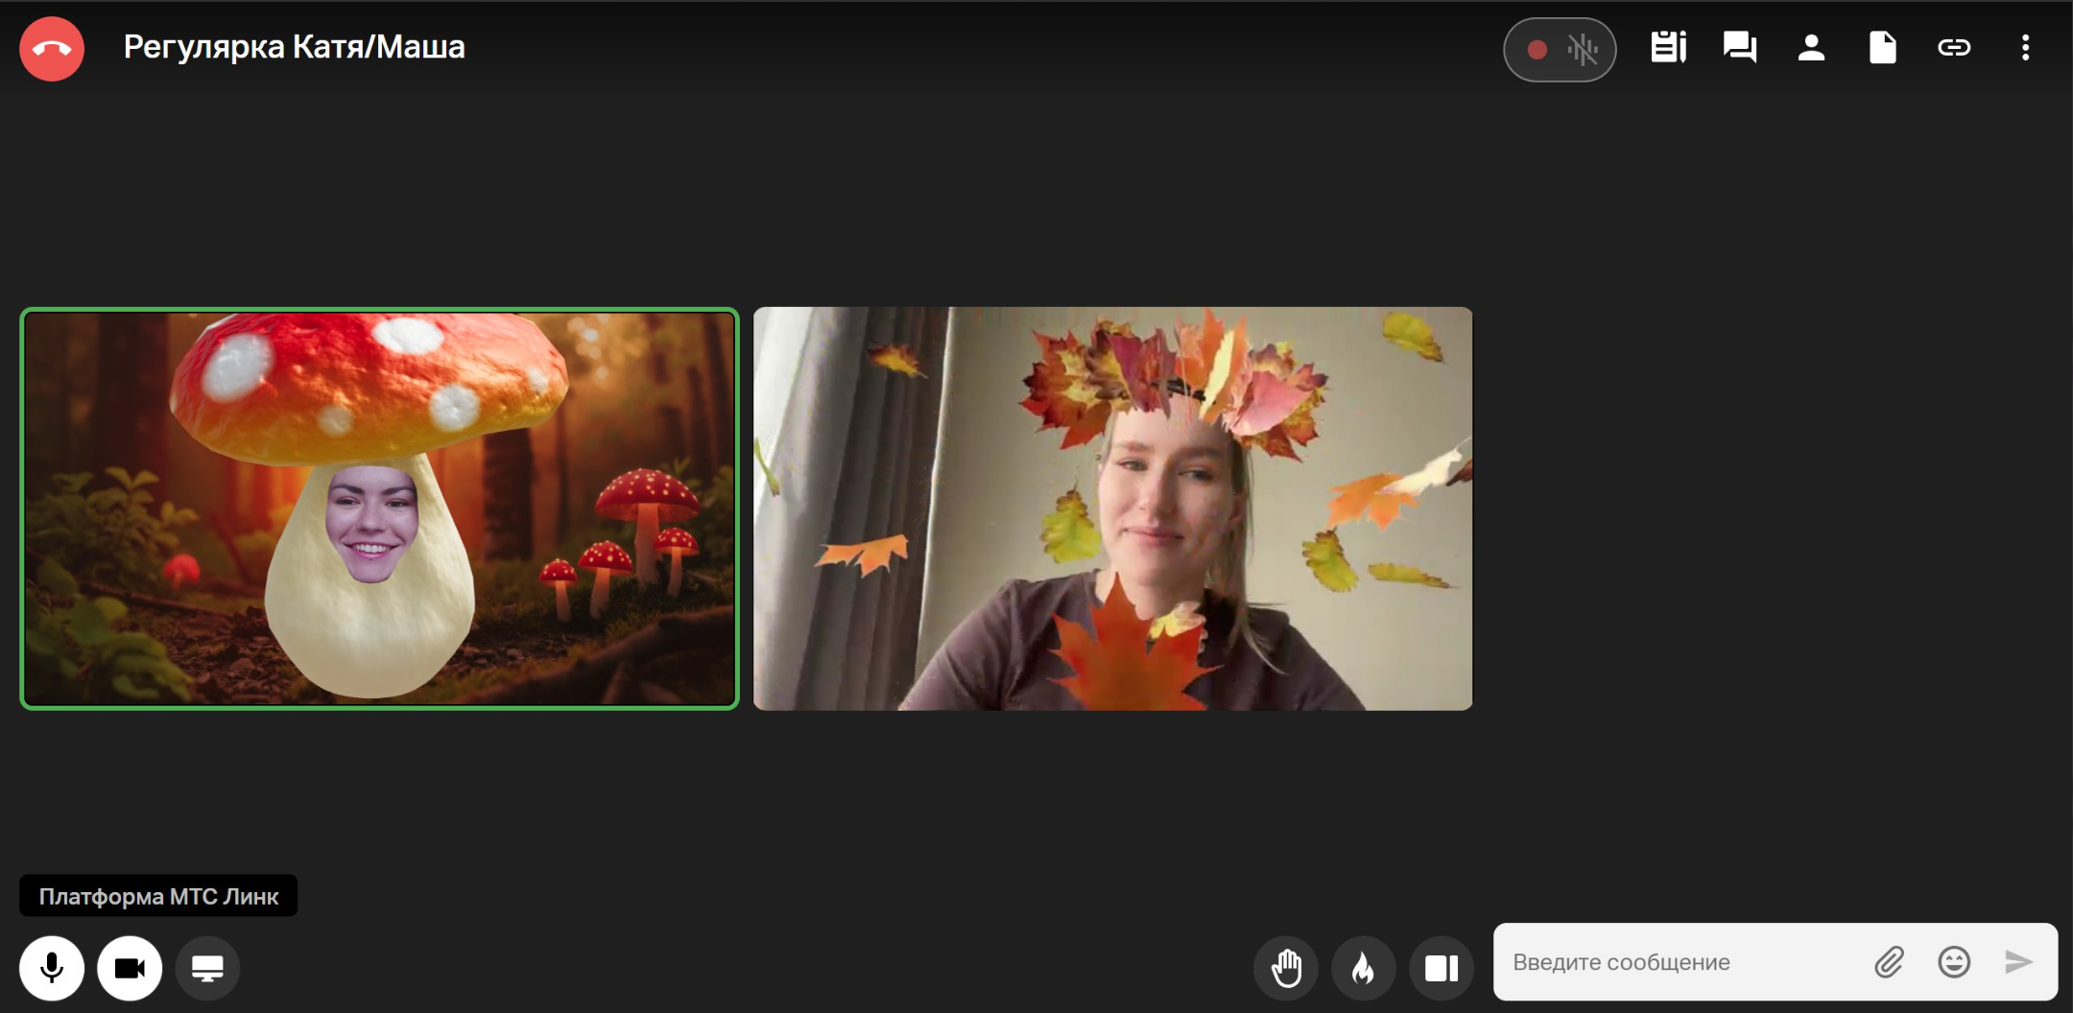2073x1013 pixels.
Task: Open the meeting notes panel icon
Action: click(1669, 47)
